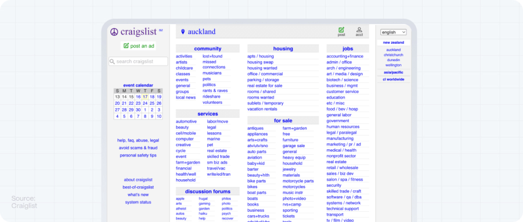Open 'write/ed/tran' services category
Image resolution: width=523 pixels, height=222 pixels.
[219, 174]
